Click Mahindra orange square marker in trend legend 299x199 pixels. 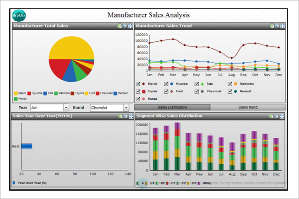[x=235, y=84]
